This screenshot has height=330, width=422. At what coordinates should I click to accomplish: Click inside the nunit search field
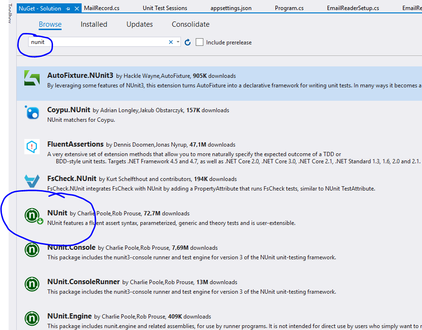pyautogui.click(x=95, y=42)
